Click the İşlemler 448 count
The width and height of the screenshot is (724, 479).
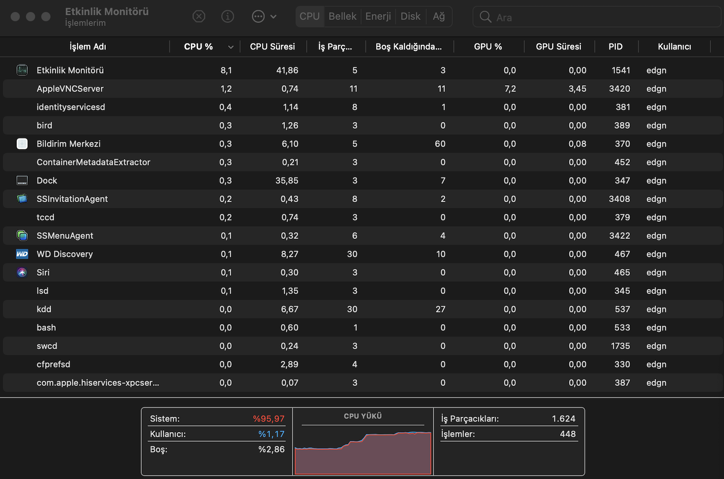568,434
